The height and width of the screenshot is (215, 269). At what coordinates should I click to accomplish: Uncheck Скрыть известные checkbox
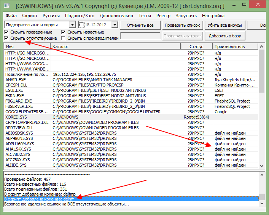(x=63, y=32)
